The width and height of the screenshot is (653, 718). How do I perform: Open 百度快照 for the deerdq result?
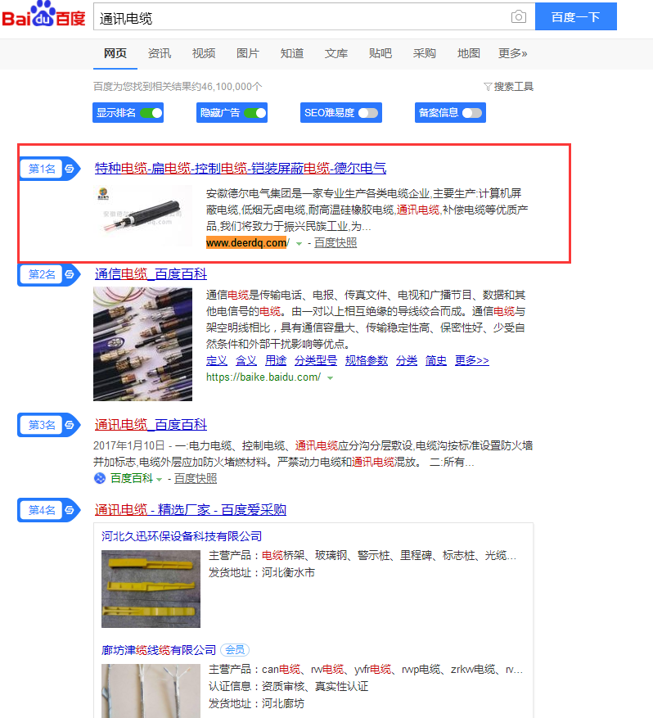(x=336, y=242)
